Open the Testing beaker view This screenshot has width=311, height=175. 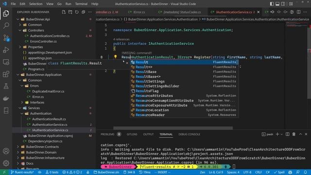[6, 86]
